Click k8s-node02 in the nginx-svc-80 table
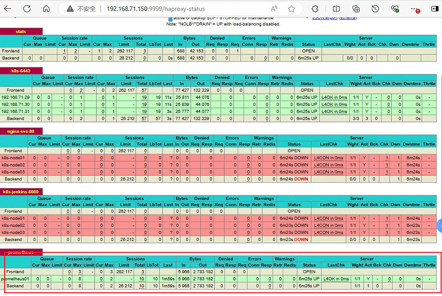Viewport: 442px width, 296px height. [x=13, y=165]
